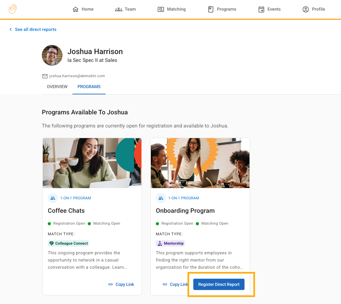
Task: Click the Team people icon
Action: click(118, 9)
